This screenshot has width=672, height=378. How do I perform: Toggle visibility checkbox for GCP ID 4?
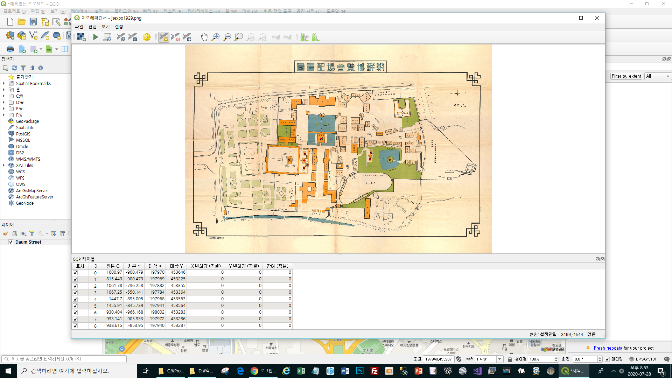[75, 299]
